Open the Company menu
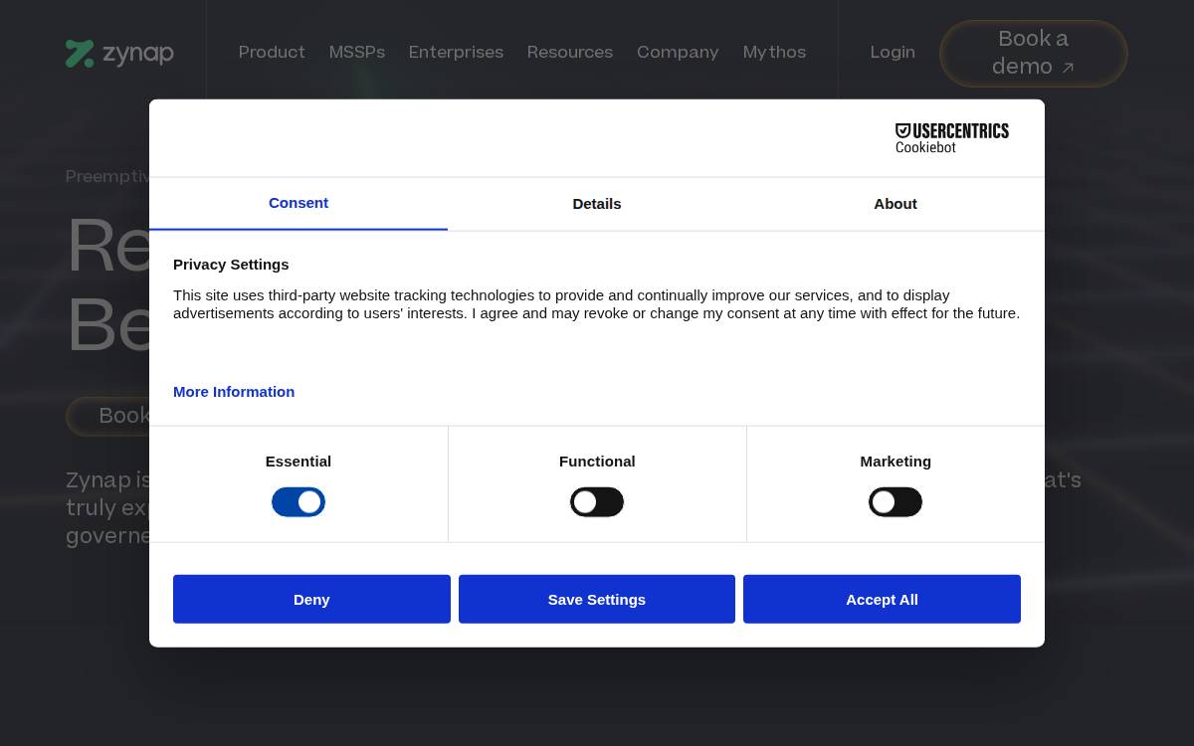Image resolution: width=1194 pixels, height=746 pixels. [x=678, y=53]
